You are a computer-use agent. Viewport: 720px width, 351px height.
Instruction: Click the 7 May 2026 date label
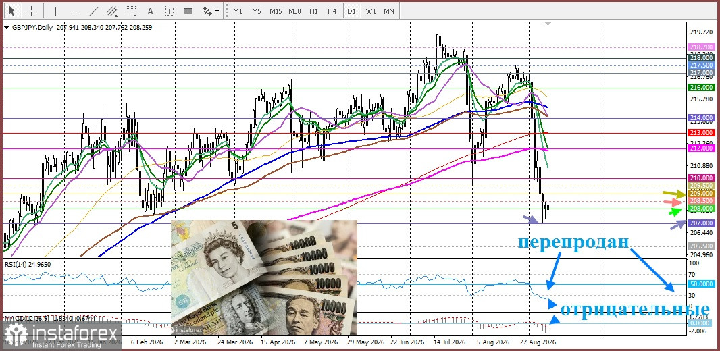[322, 342]
